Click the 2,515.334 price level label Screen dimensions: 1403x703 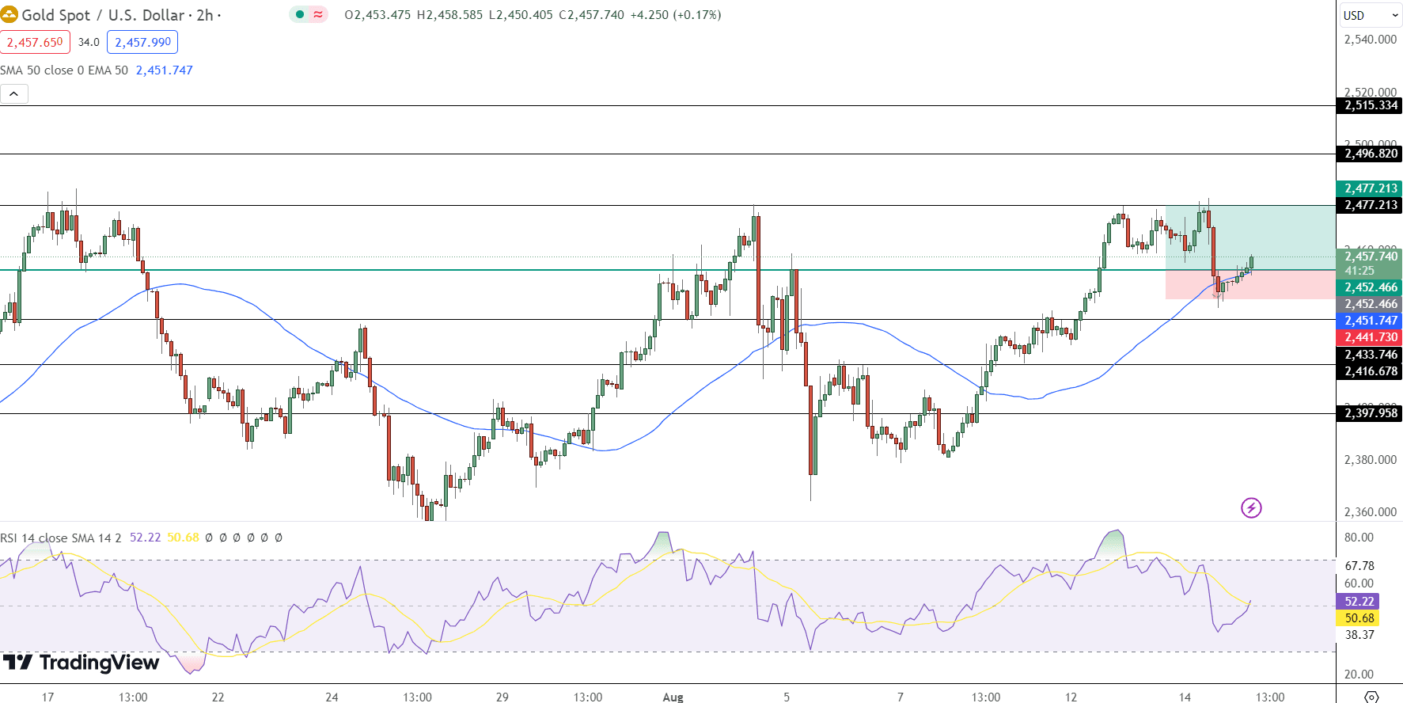coord(1370,105)
